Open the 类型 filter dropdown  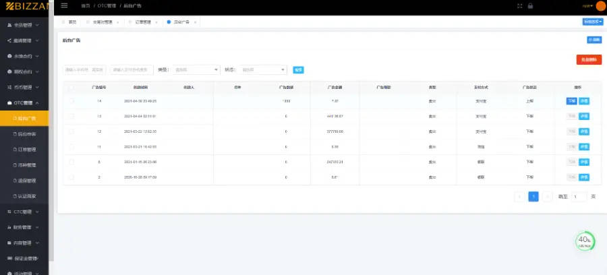coord(196,70)
